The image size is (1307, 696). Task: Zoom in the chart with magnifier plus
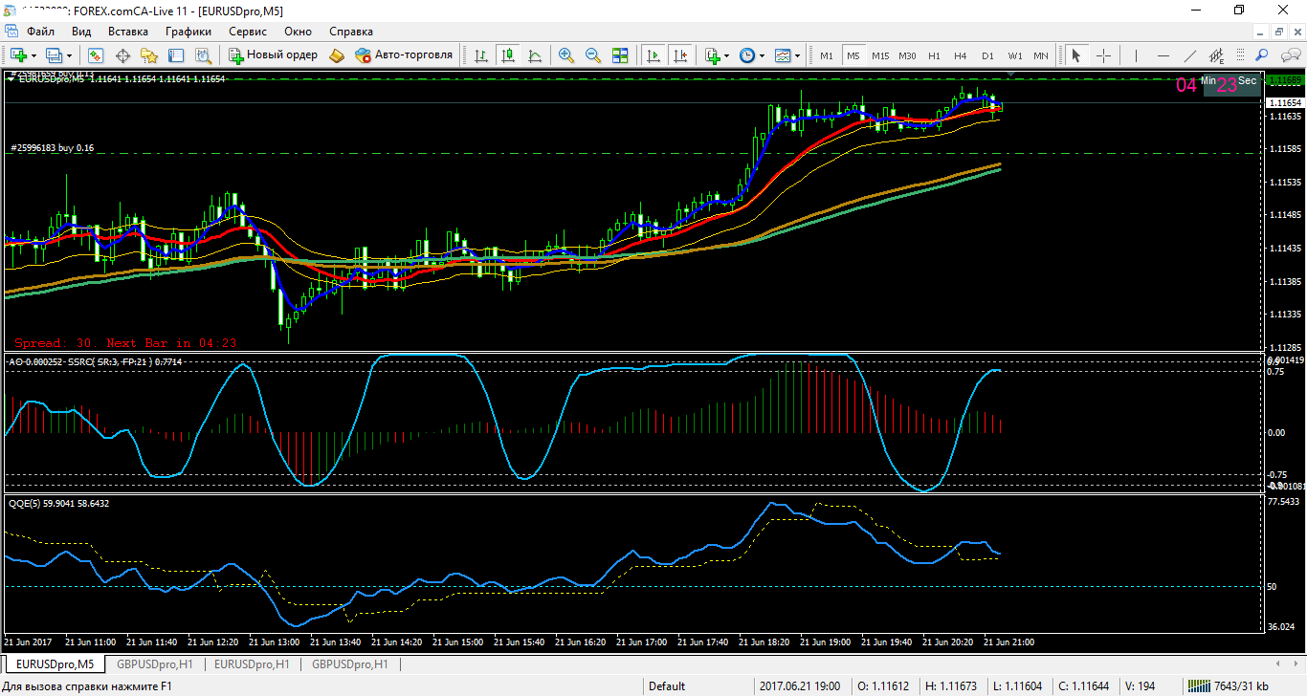pos(566,55)
